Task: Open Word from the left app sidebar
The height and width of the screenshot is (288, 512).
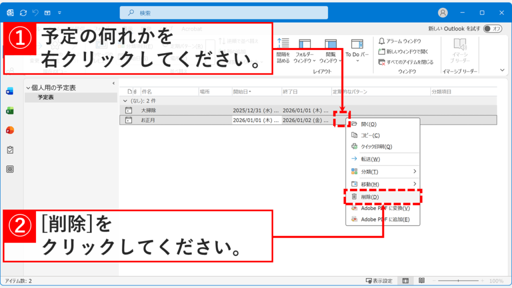Action: tap(9, 91)
